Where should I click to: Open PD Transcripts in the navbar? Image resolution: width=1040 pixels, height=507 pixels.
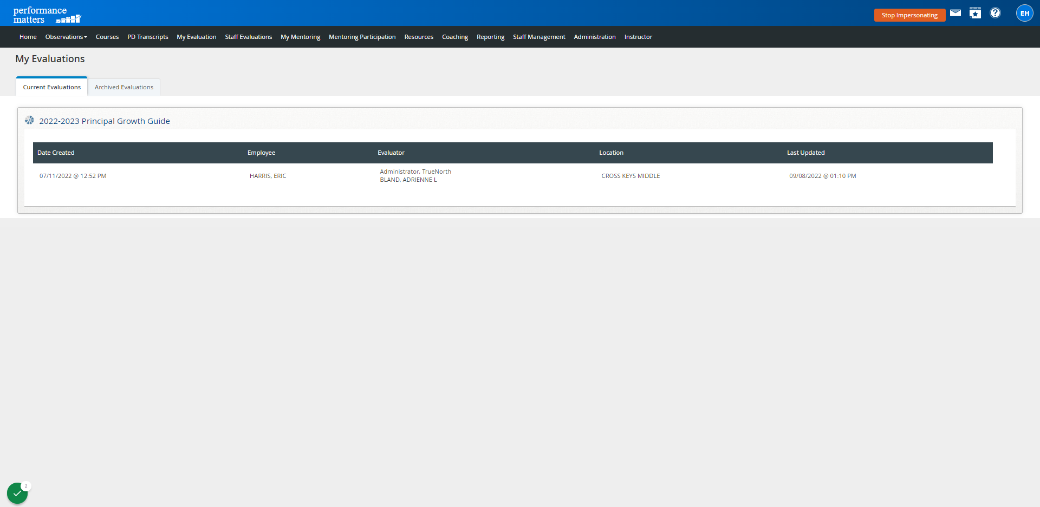tap(148, 37)
